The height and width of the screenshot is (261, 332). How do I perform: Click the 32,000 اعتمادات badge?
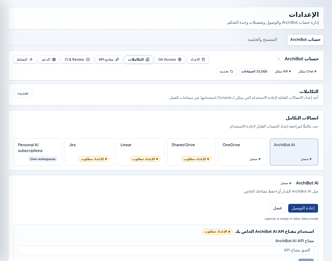pos(254,72)
